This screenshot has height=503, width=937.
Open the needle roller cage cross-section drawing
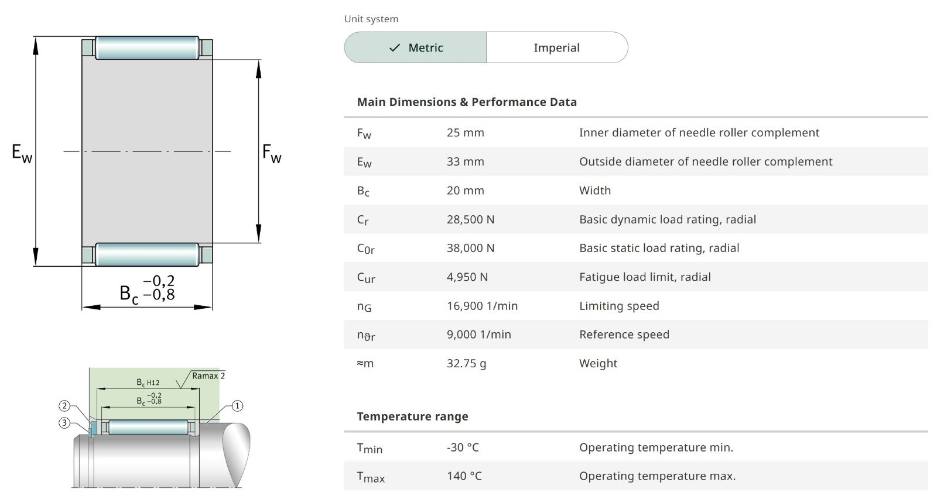click(x=147, y=171)
